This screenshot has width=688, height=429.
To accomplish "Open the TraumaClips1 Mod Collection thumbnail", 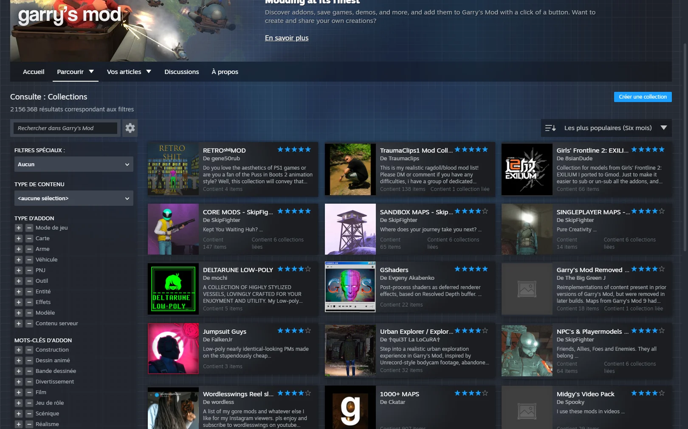I will coord(350,169).
